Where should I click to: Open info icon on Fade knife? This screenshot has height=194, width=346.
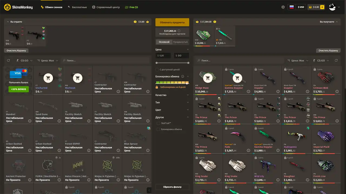point(248,151)
